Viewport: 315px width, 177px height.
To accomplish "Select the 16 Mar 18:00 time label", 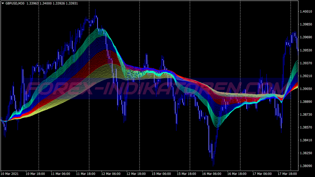I will (x=237, y=174).
